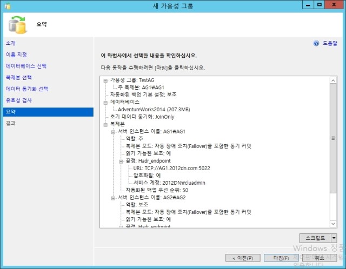The image size is (346, 269).
Task: Go to the 소개 wizard page
Action: 11,43
